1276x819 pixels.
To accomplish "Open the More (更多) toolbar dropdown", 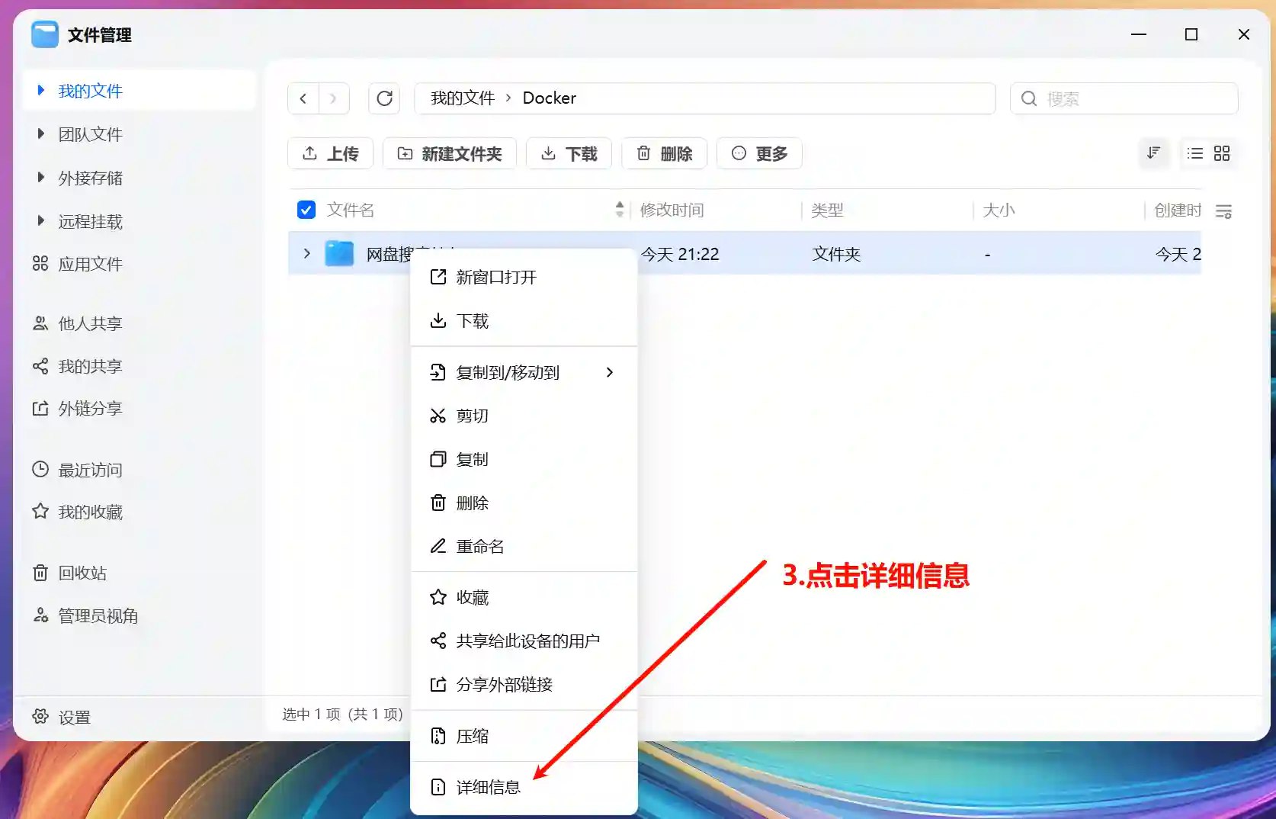I will click(x=758, y=153).
